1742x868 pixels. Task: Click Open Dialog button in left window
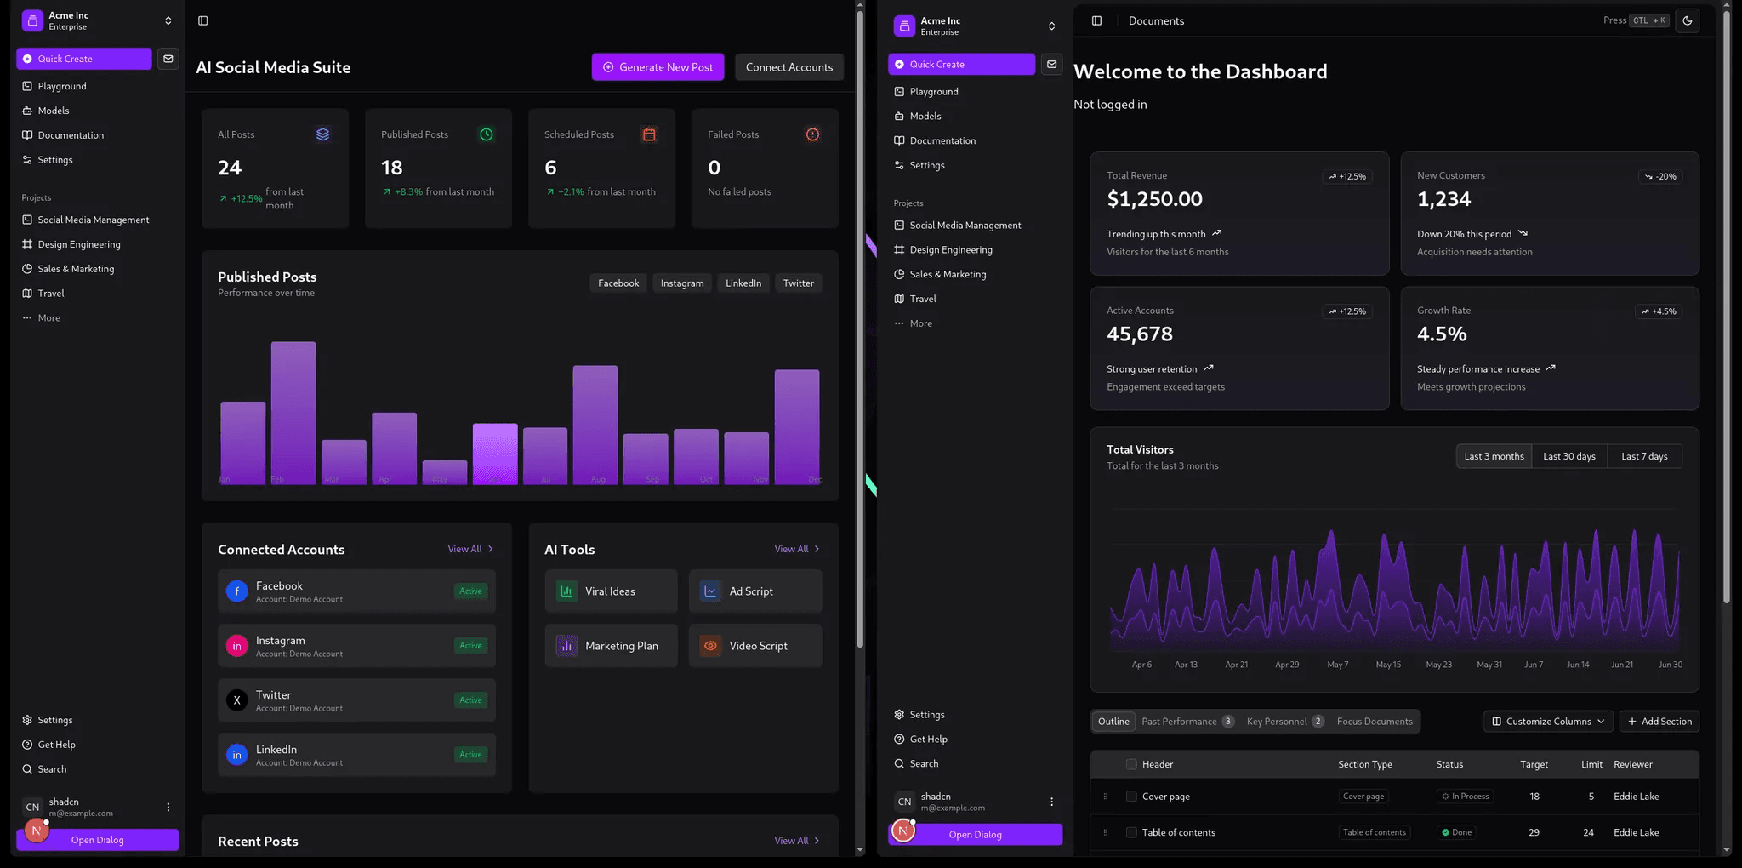click(98, 840)
